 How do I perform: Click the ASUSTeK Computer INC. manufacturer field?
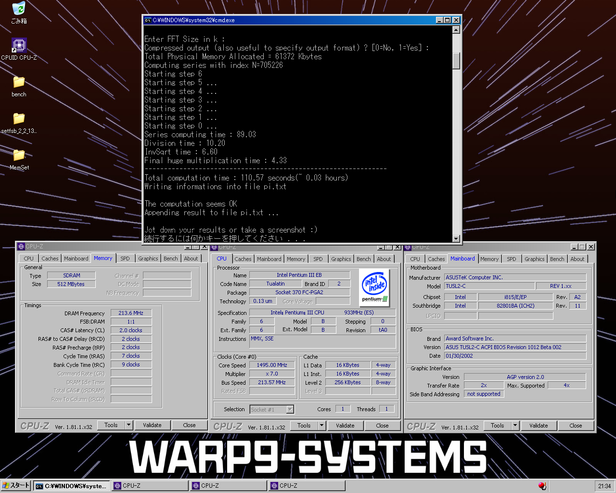515,278
